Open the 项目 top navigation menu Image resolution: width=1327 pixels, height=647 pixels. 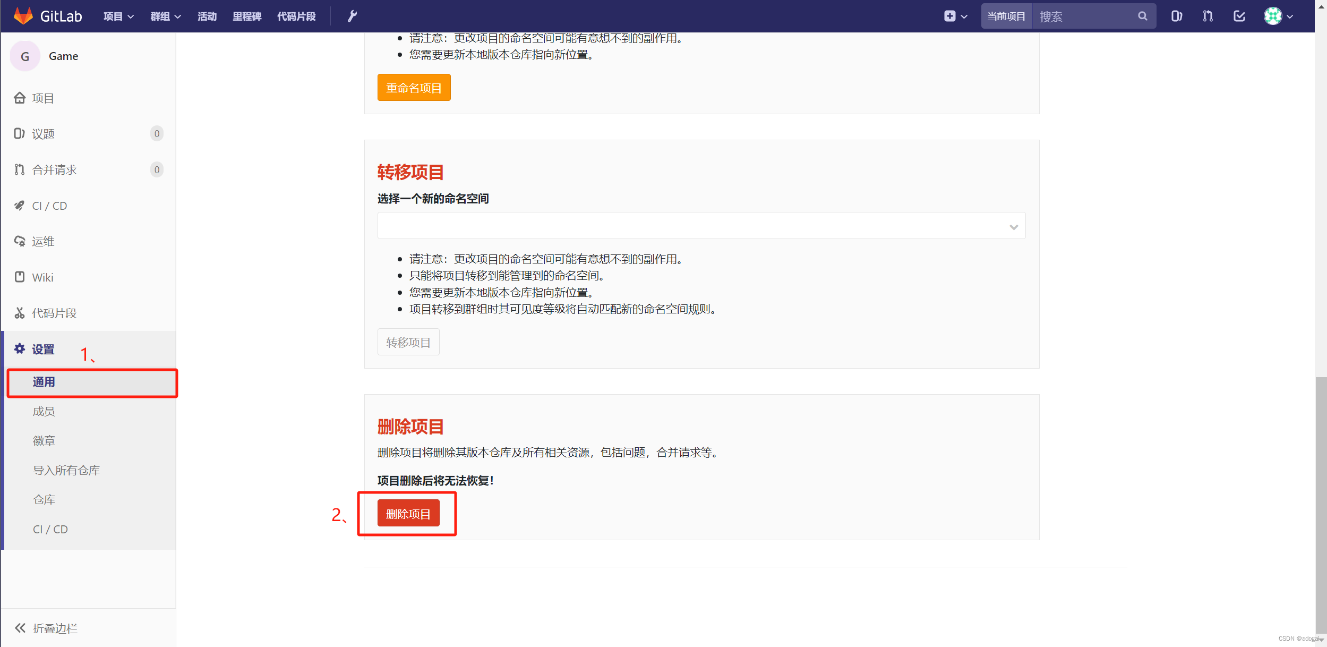coord(118,16)
